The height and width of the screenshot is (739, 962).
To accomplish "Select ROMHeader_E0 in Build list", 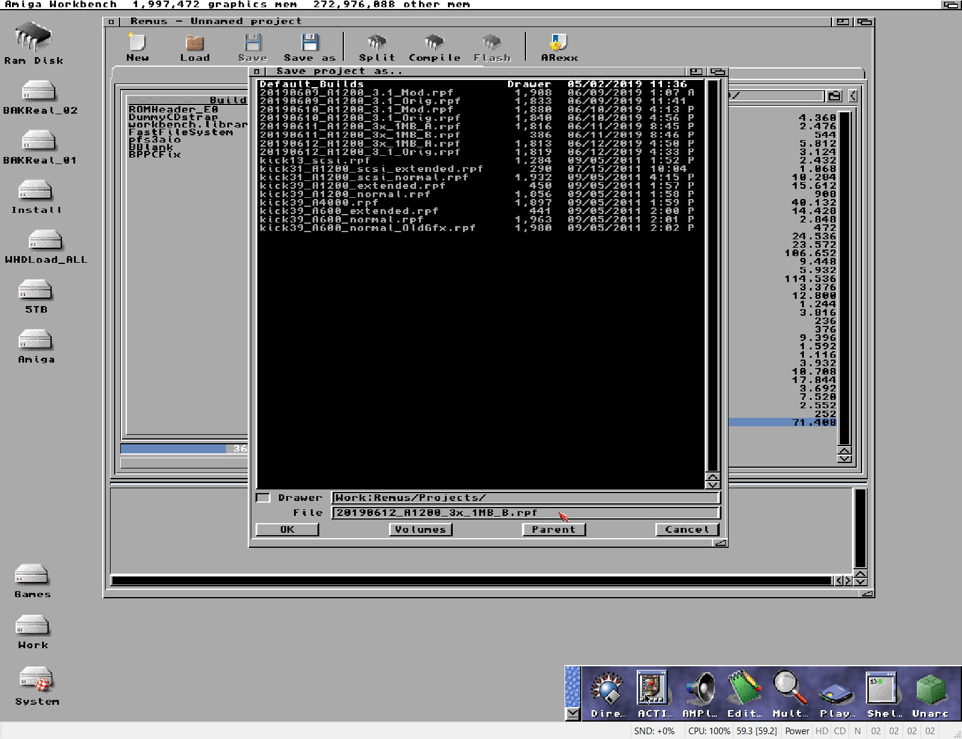I will (173, 109).
